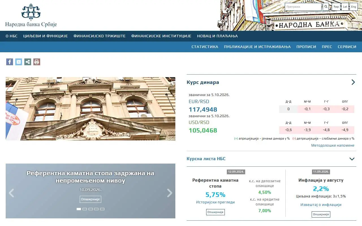Click the Курс динара heading
362x226 pixels.
click(x=203, y=82)
